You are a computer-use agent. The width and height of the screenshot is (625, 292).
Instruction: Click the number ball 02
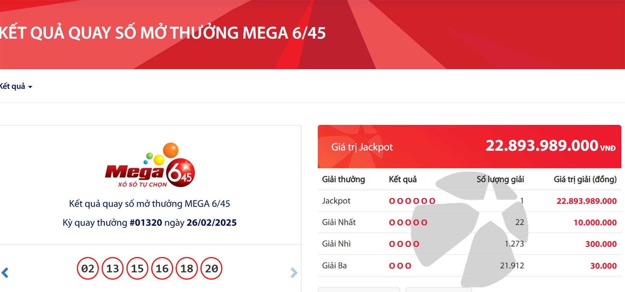pos(88,269)
